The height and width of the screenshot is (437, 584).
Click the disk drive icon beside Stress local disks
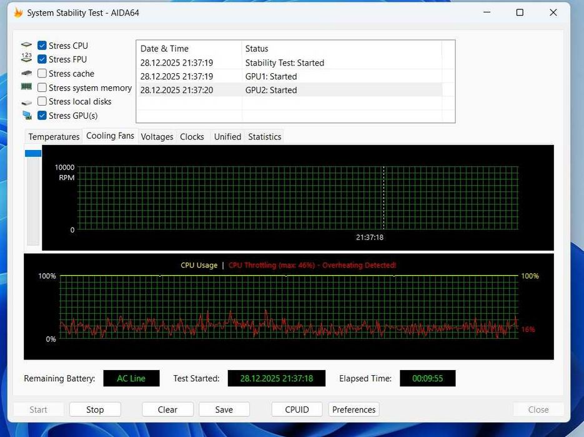pos(26,102)
